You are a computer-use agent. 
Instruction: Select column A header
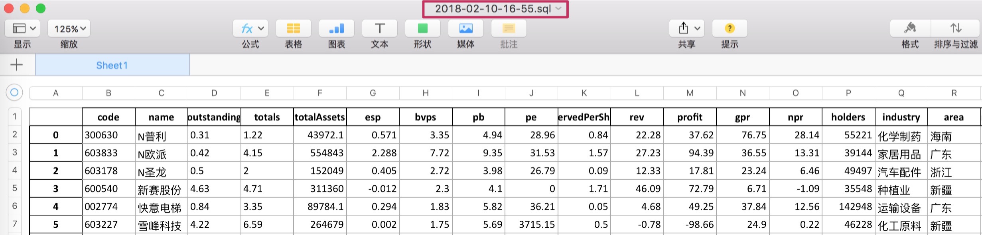[56, 93]
